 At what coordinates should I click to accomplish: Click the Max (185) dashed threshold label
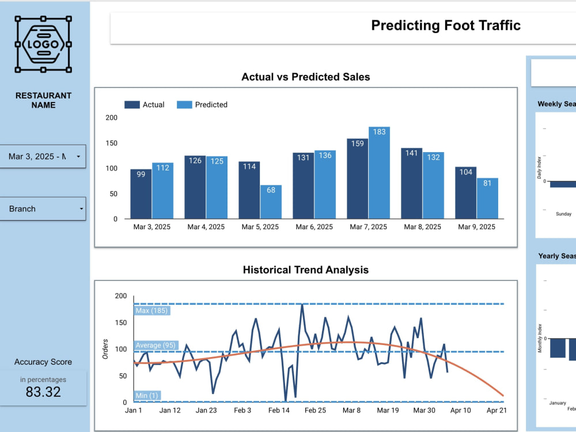(x=152, y=310)
